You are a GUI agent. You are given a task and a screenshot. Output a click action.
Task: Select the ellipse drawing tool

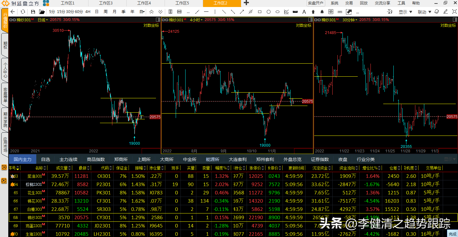pyautogui.click(x=278, y=12)
